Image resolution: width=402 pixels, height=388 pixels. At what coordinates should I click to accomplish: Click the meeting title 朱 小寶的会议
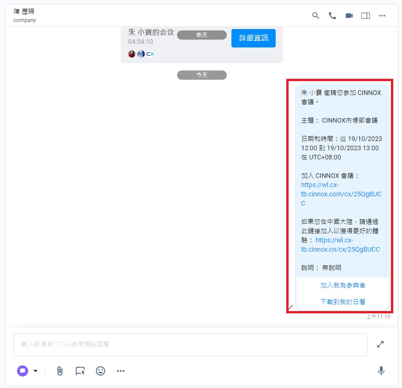pos(151,32)
